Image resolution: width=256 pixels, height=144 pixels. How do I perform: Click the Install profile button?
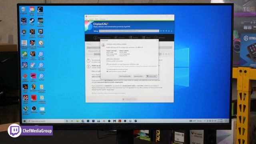[151, 76]
